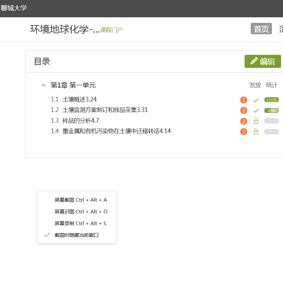Switch to the 首页 tab
The width and height of the screenshot is (283, 293).
[x=261, y=29]
